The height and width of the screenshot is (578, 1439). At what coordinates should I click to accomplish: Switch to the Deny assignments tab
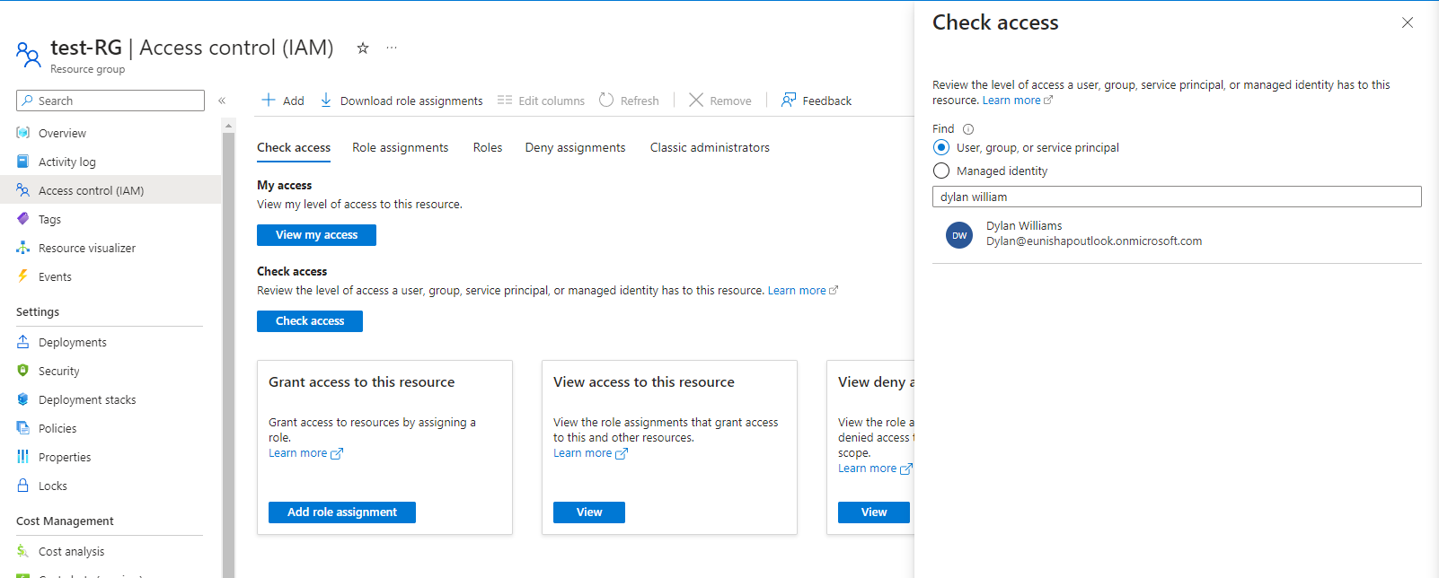point(575,148)
